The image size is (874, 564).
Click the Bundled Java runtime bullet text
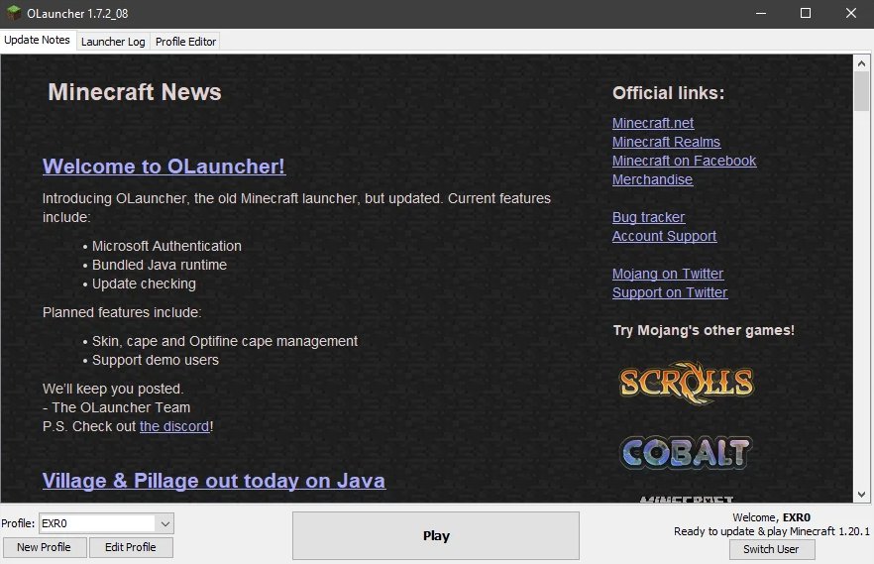point(160,265)
